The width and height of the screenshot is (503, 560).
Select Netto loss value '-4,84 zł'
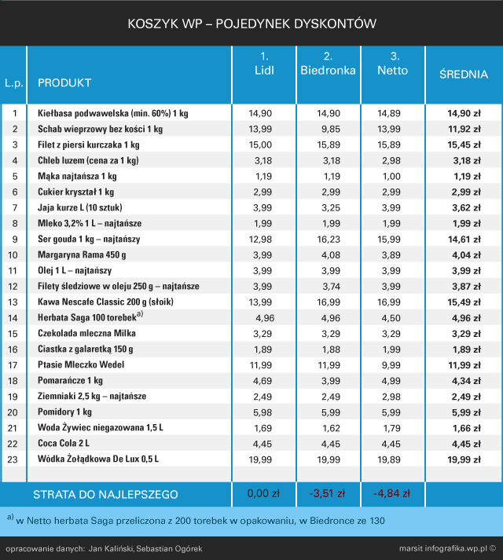click(x=392, y=493)
